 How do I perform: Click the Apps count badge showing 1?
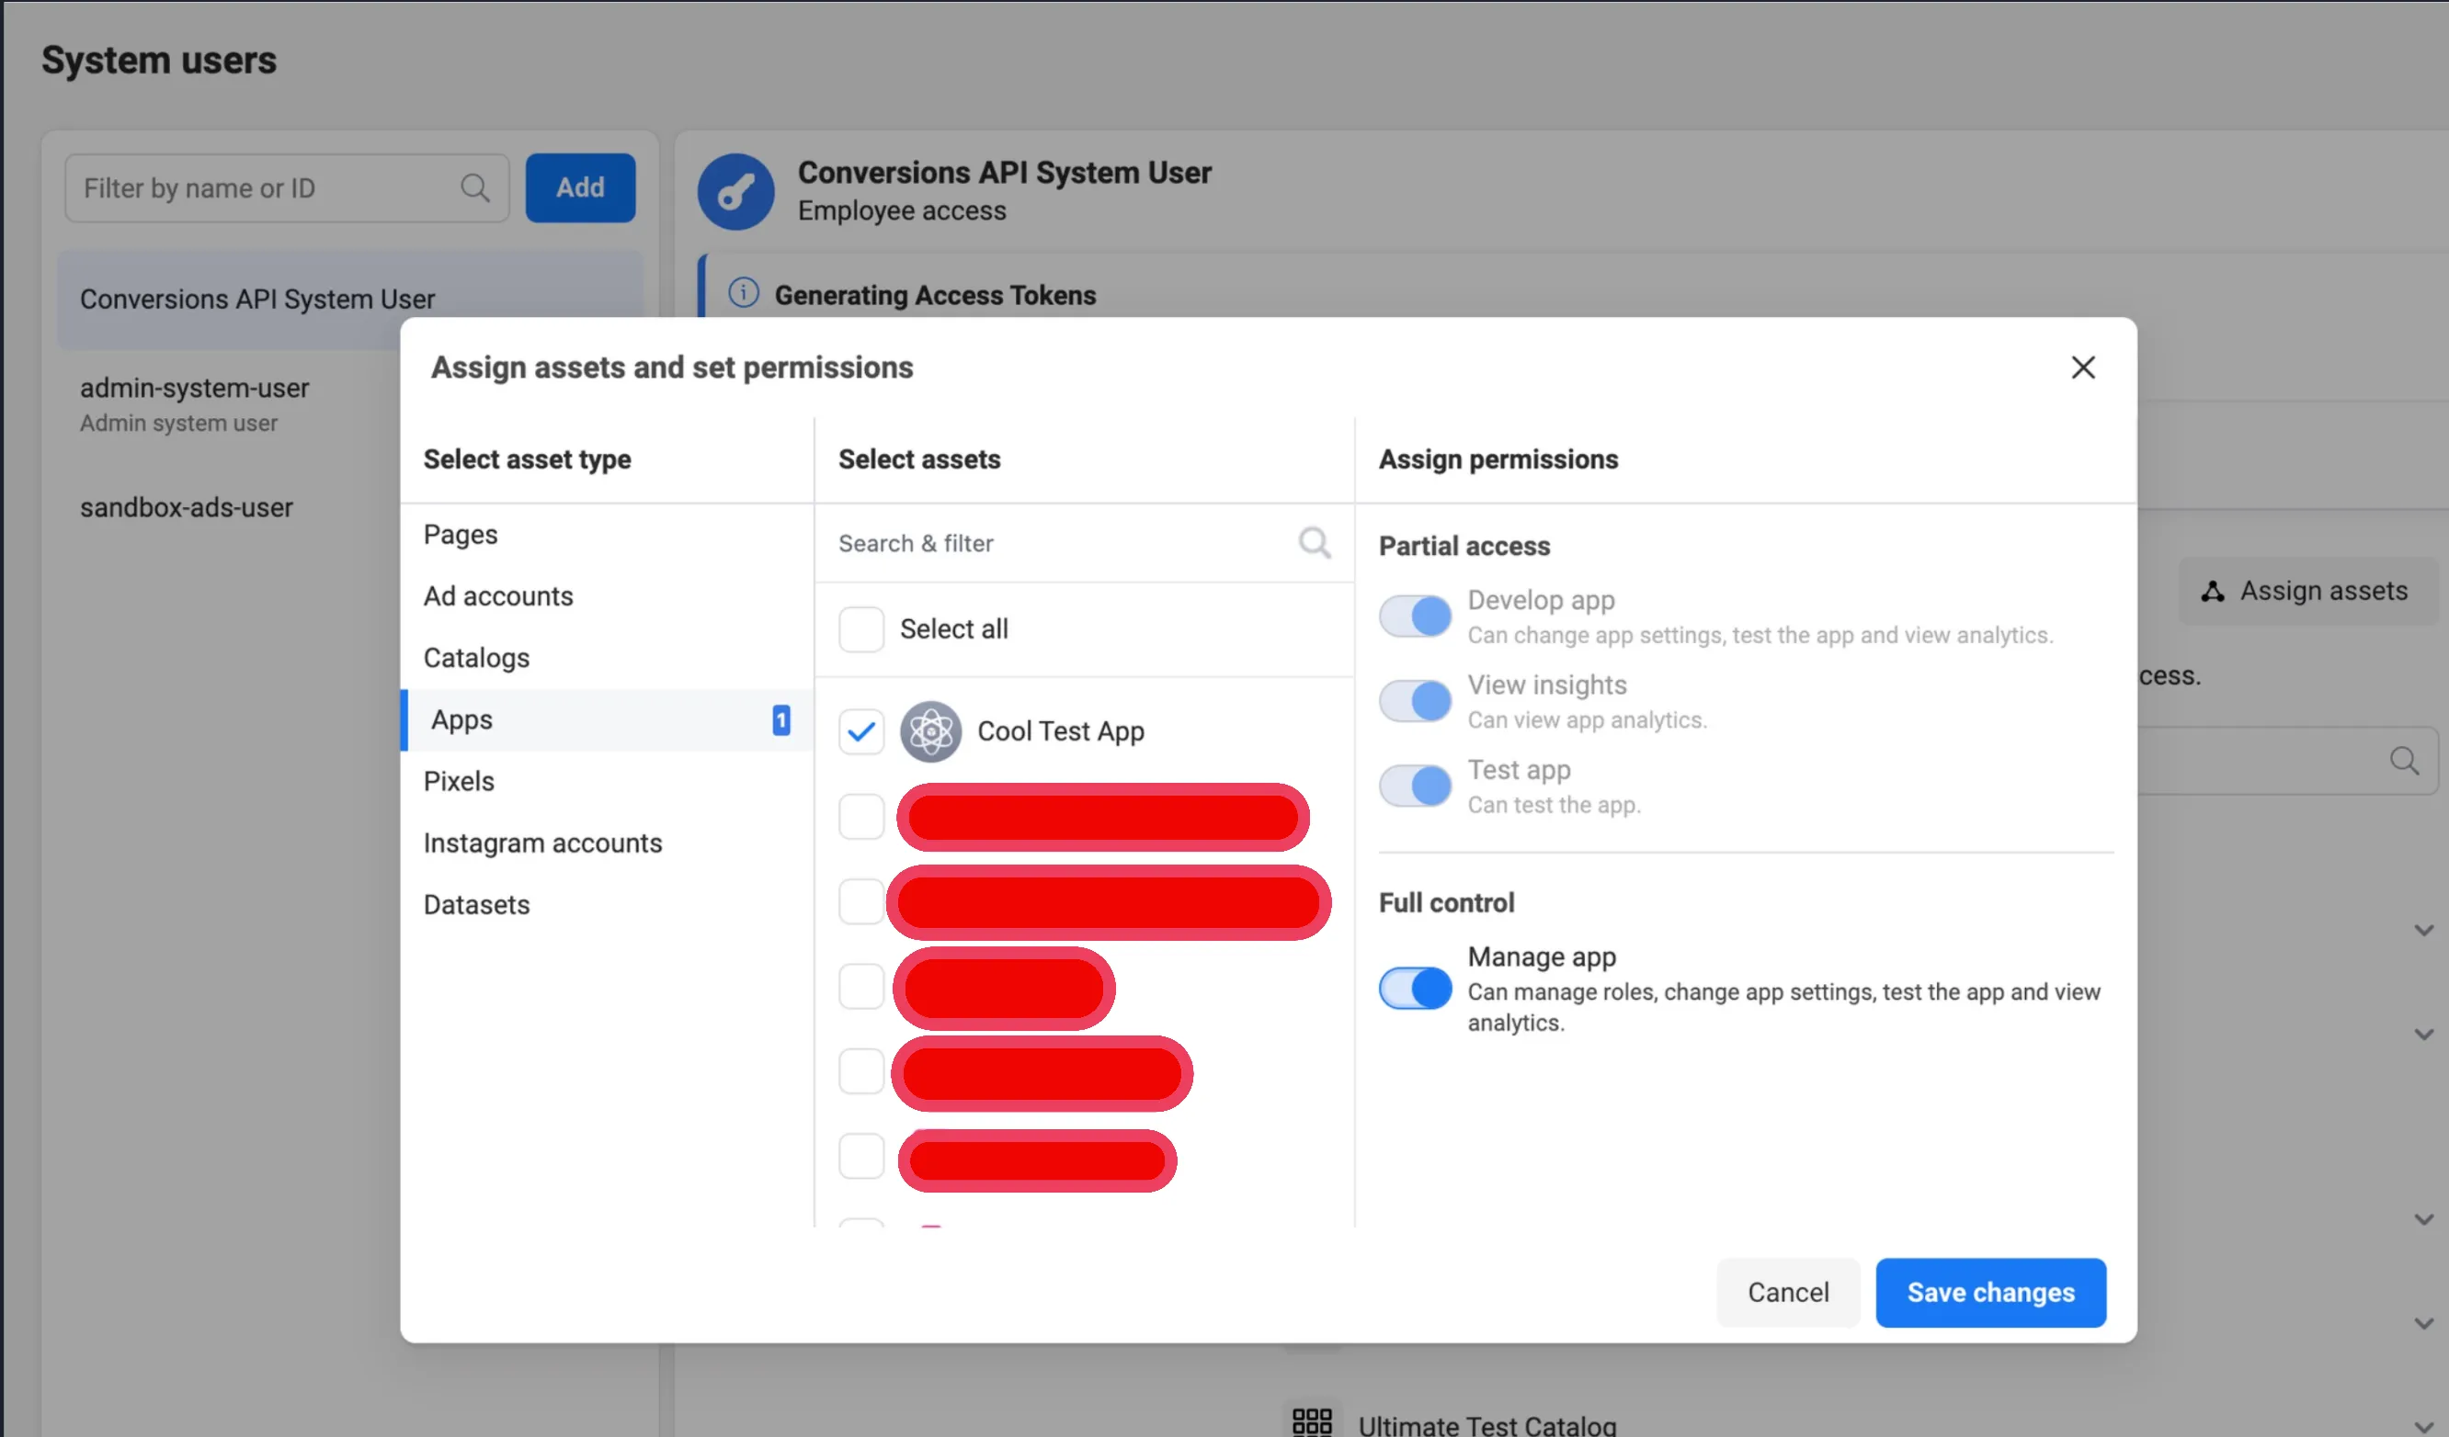point(780,720)
